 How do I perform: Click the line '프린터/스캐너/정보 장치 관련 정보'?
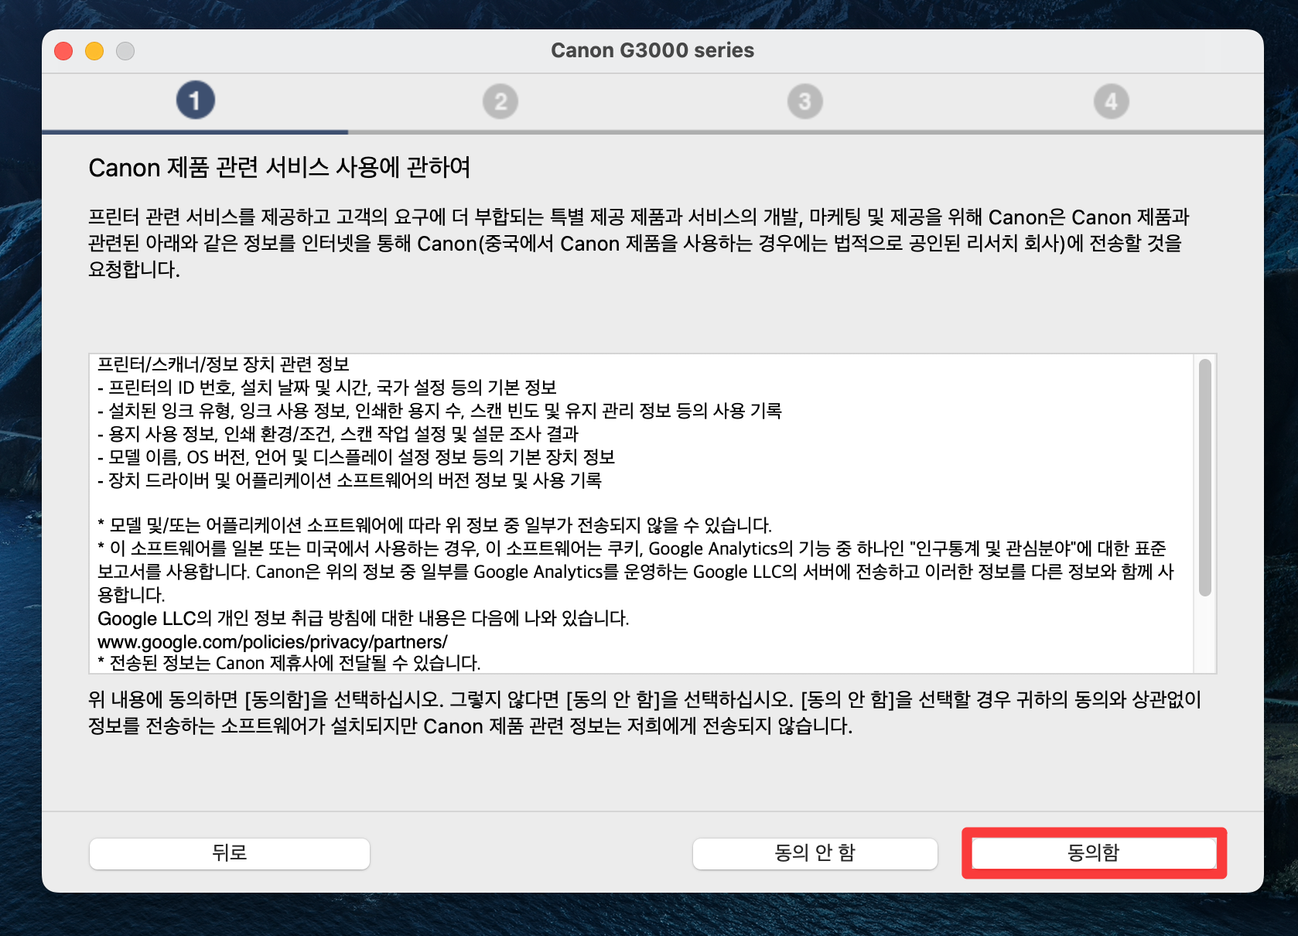click(224, 364)
